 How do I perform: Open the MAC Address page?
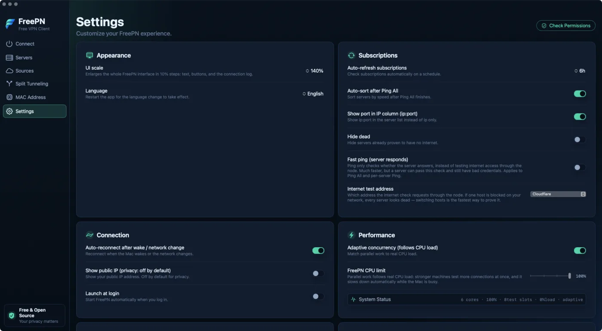(x=35, y=97)
